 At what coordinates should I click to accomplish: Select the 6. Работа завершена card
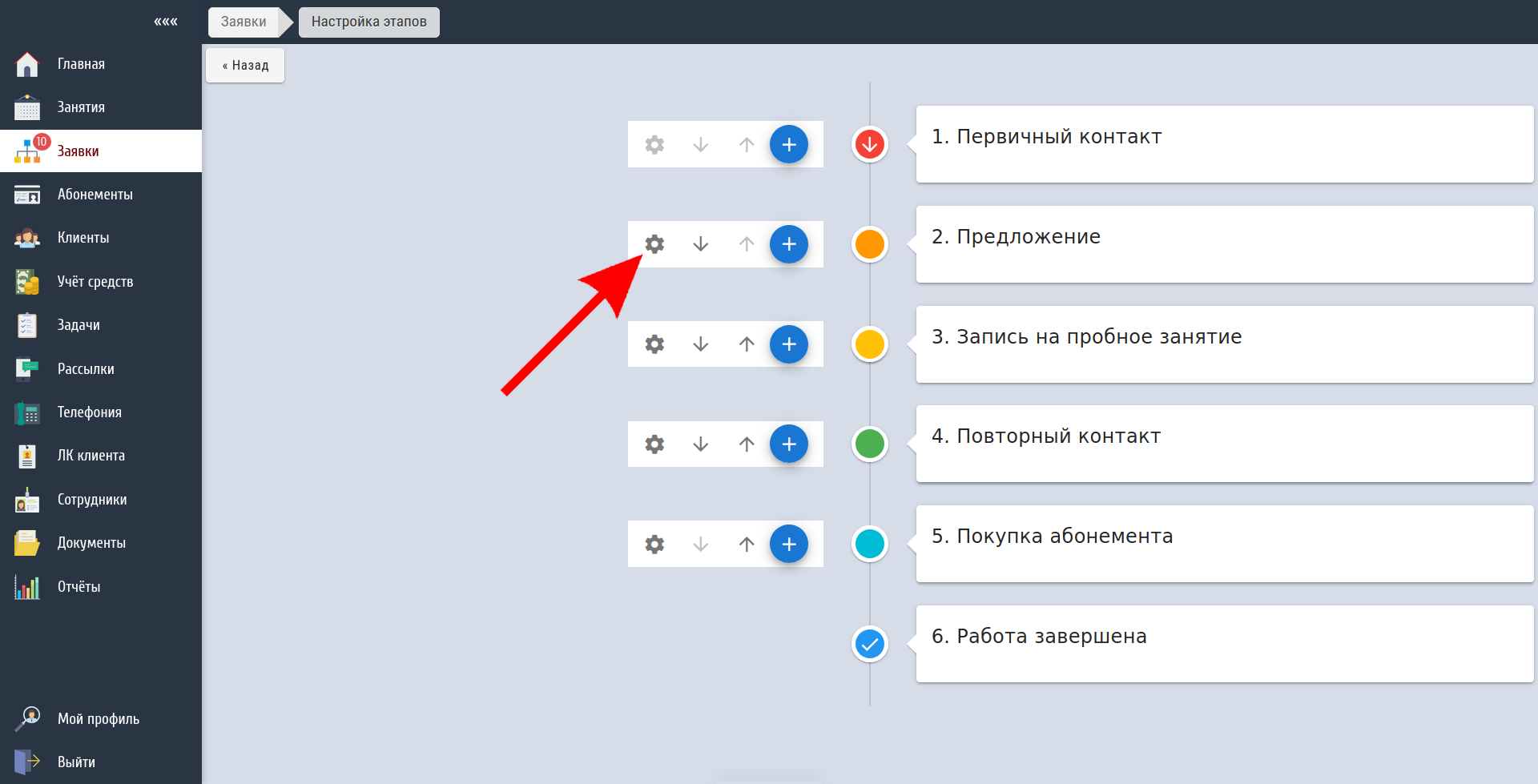click(x=1225, y=644)
